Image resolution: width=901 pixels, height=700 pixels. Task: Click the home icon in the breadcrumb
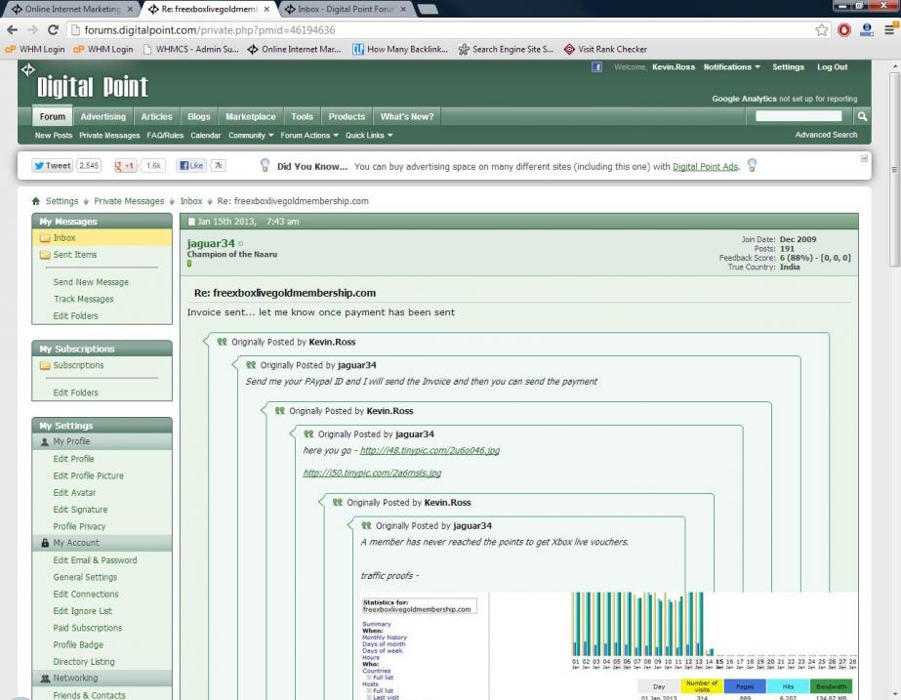pos(36,201)
